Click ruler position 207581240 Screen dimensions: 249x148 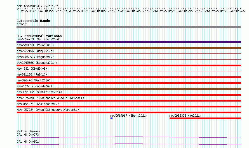pyautogui.click(x=202, y=11)
